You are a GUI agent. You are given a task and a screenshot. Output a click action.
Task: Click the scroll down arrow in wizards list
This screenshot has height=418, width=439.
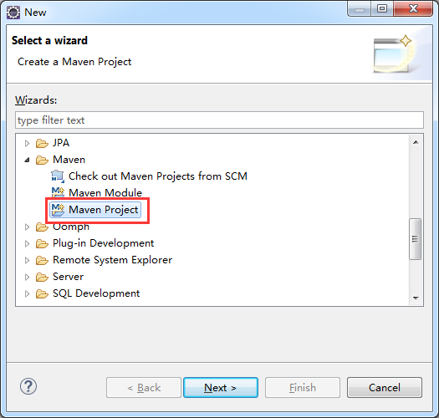click(x=416, y=298)
